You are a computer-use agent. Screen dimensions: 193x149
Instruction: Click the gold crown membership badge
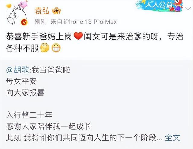(56, 11)
